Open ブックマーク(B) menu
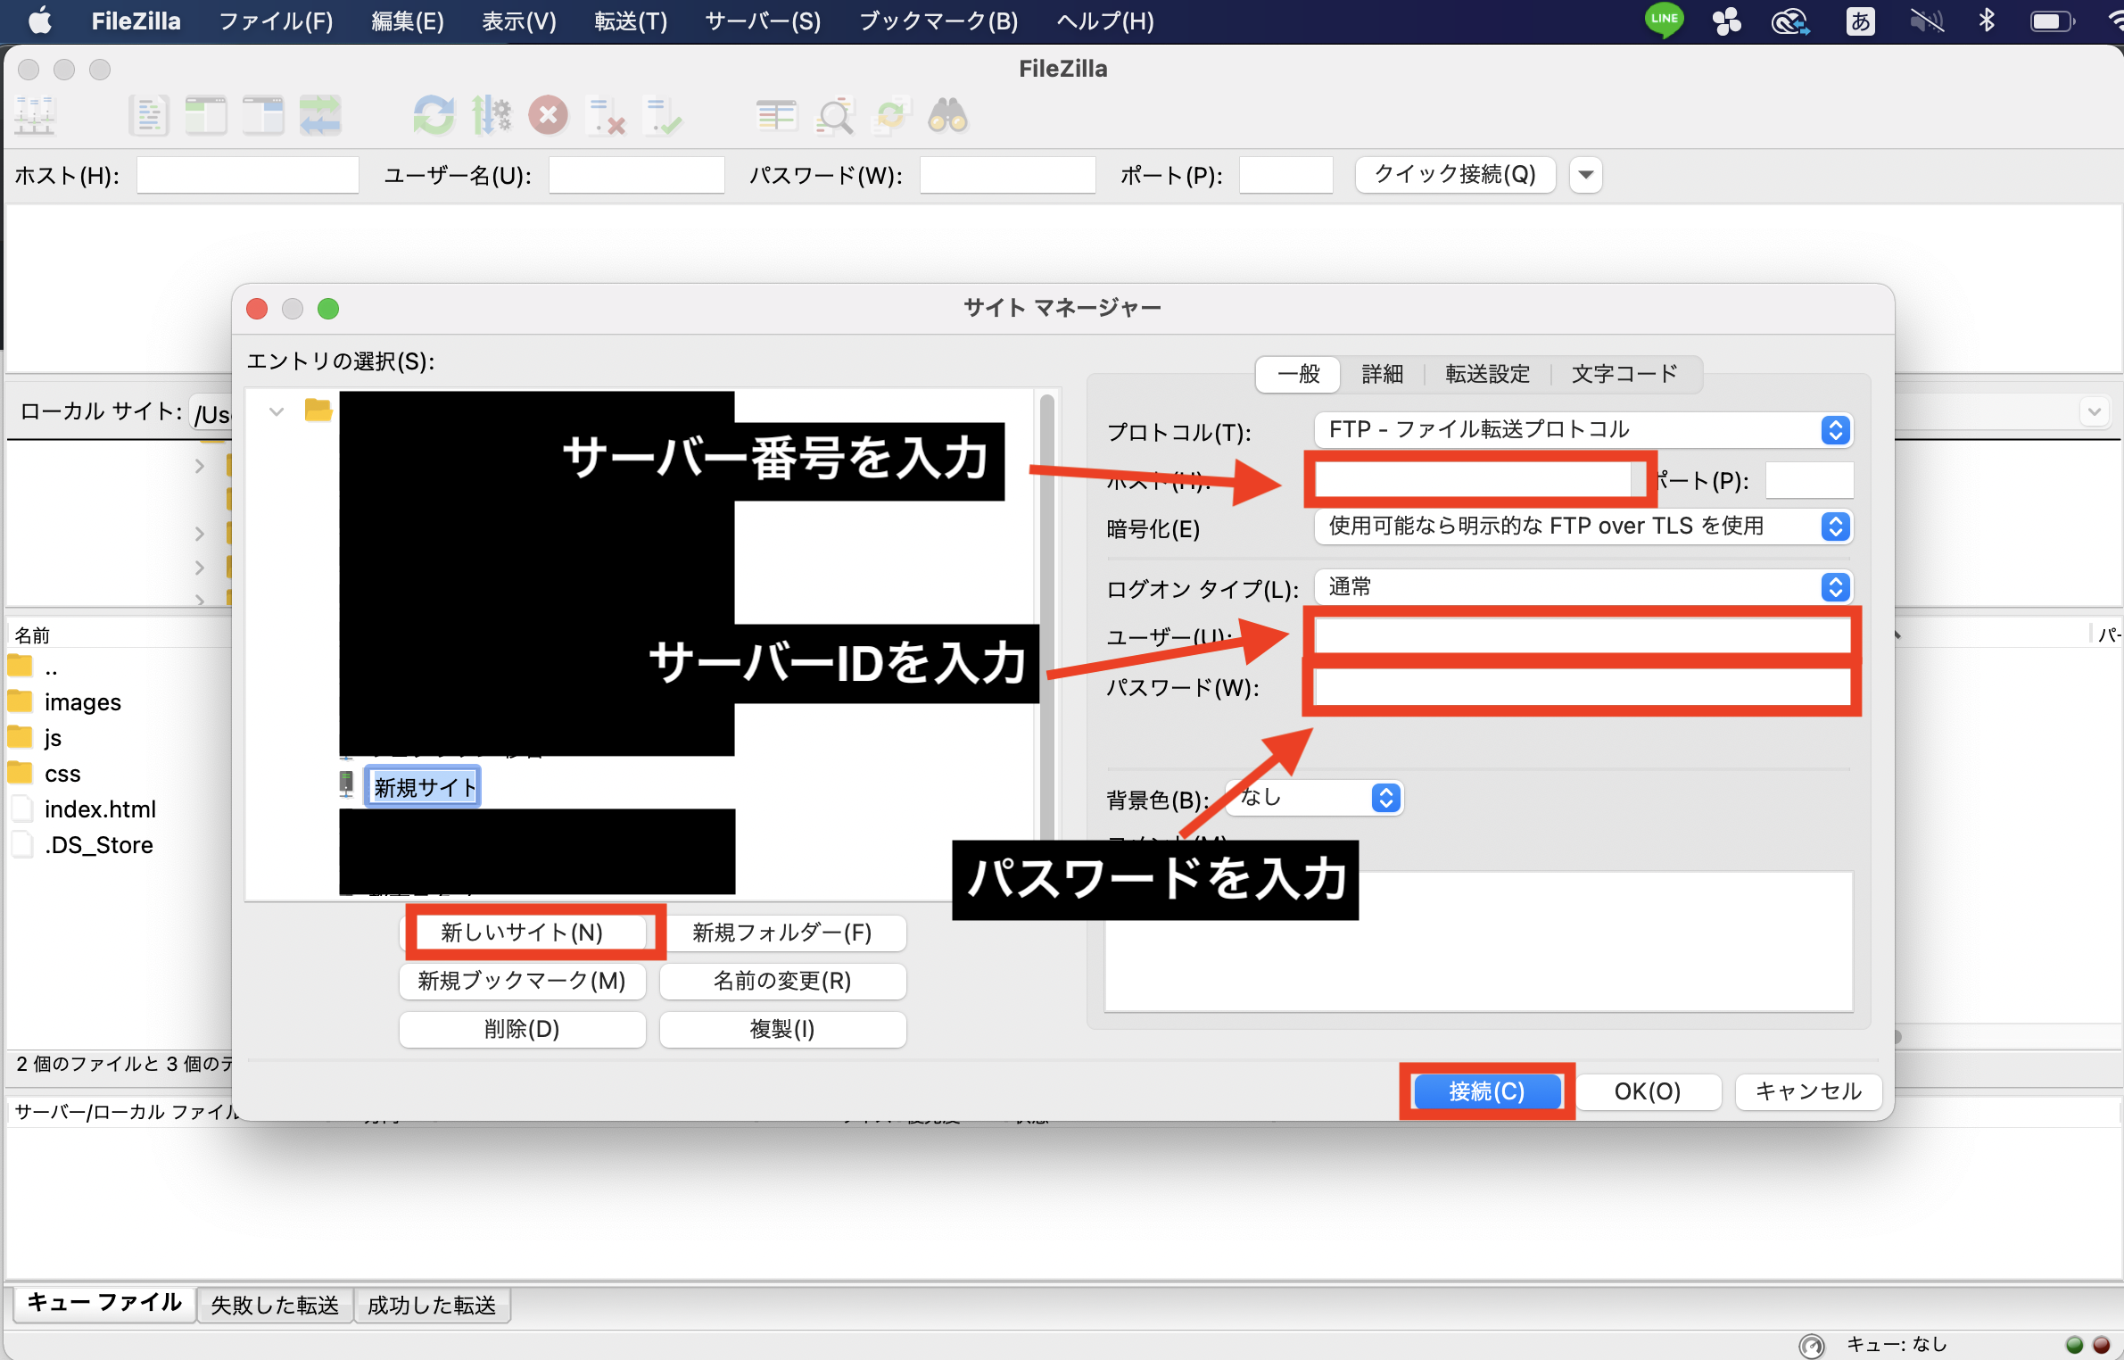Image resolution: width=2124 pixels, height=1360 pixels. coord(938,21)
